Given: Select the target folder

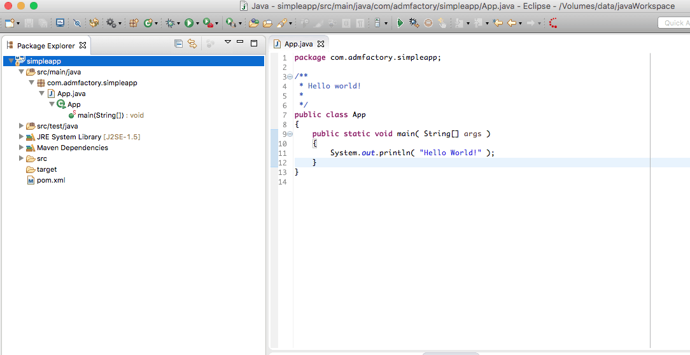Looking at the screenshot, I should pyautogui.click(x=41, y=169).
